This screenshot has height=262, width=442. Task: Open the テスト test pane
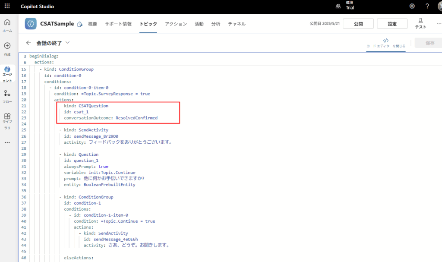pos(420,24)
